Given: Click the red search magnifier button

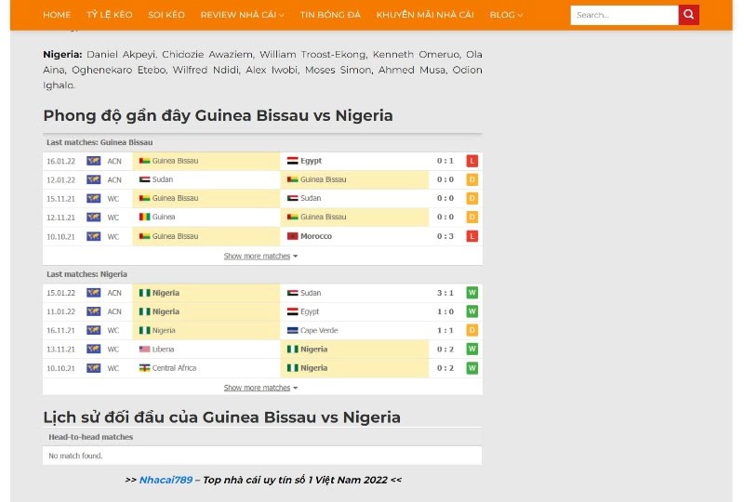Looking at the screenshot, I should pyautogui.click(x=688, y=15).
